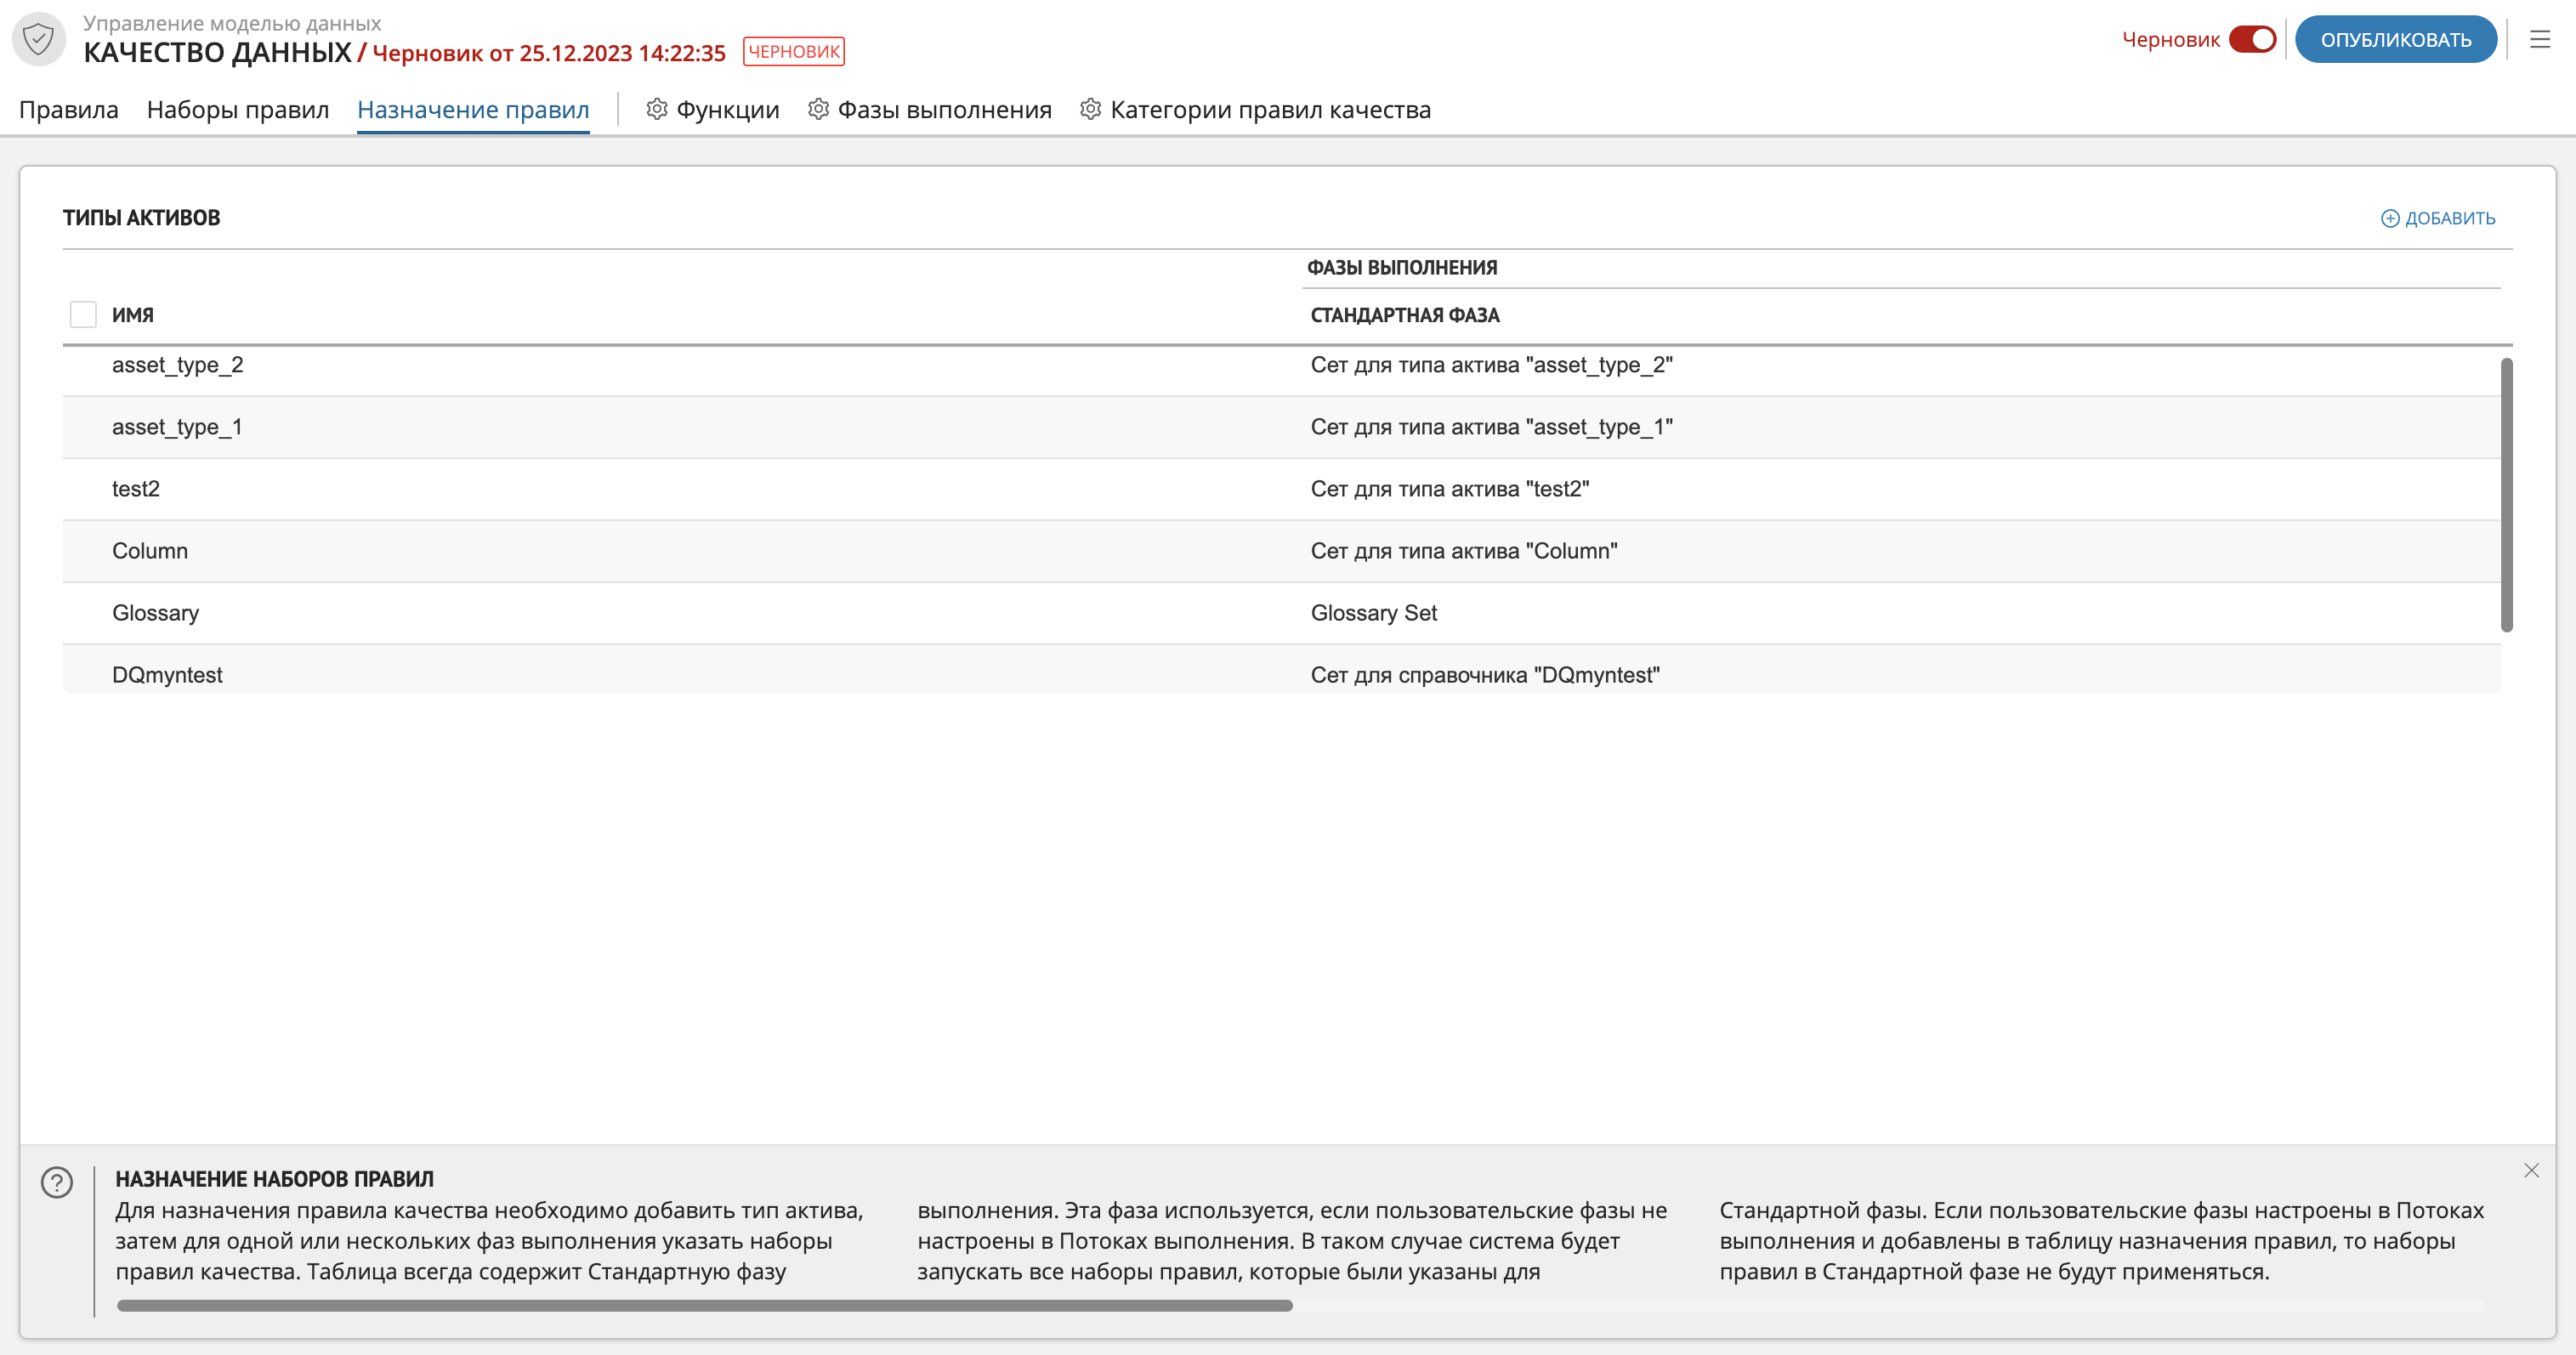
Task: Select the Column row name
Action: (150, 551)
